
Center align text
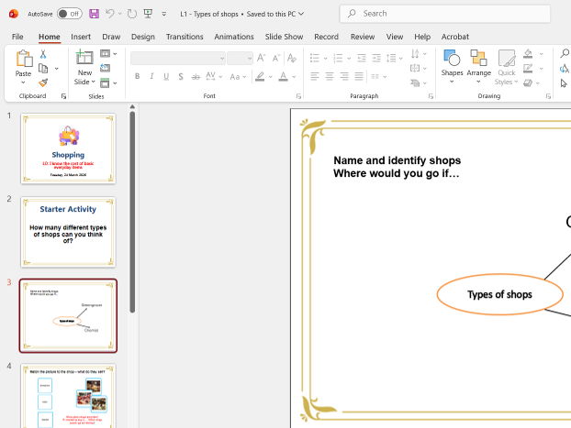[x=330, y=76]
